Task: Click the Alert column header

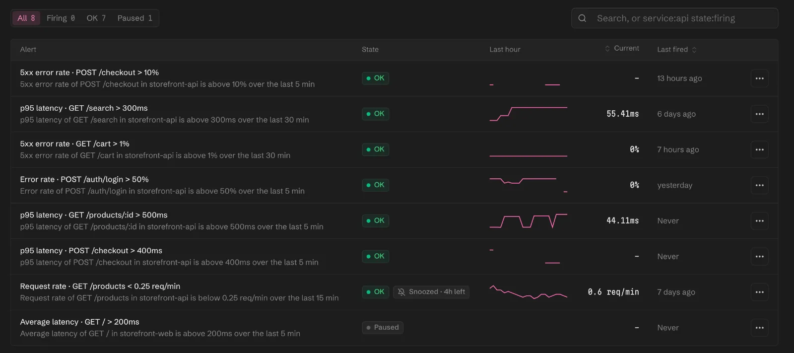Action: (28, 50)
